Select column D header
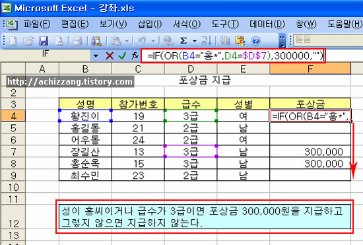Screen dimensions: 363x245 pos(191,69)
